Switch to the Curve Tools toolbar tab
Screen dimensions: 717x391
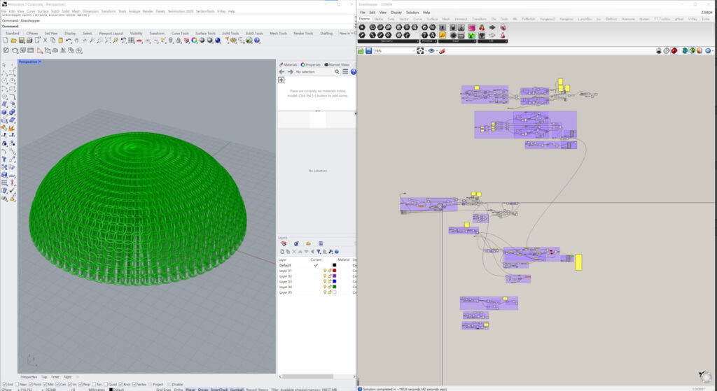click(x=180, y=33)
